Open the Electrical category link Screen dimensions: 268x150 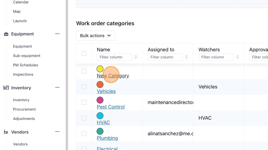(107, 148)
